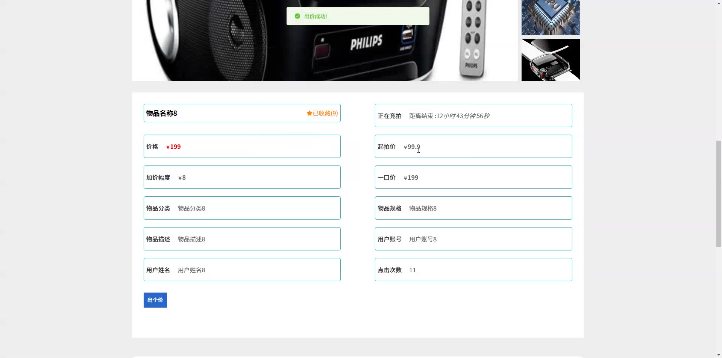722x358 pixels.
Task: Click the ¥8 increment value
Action: coord(182,177)
